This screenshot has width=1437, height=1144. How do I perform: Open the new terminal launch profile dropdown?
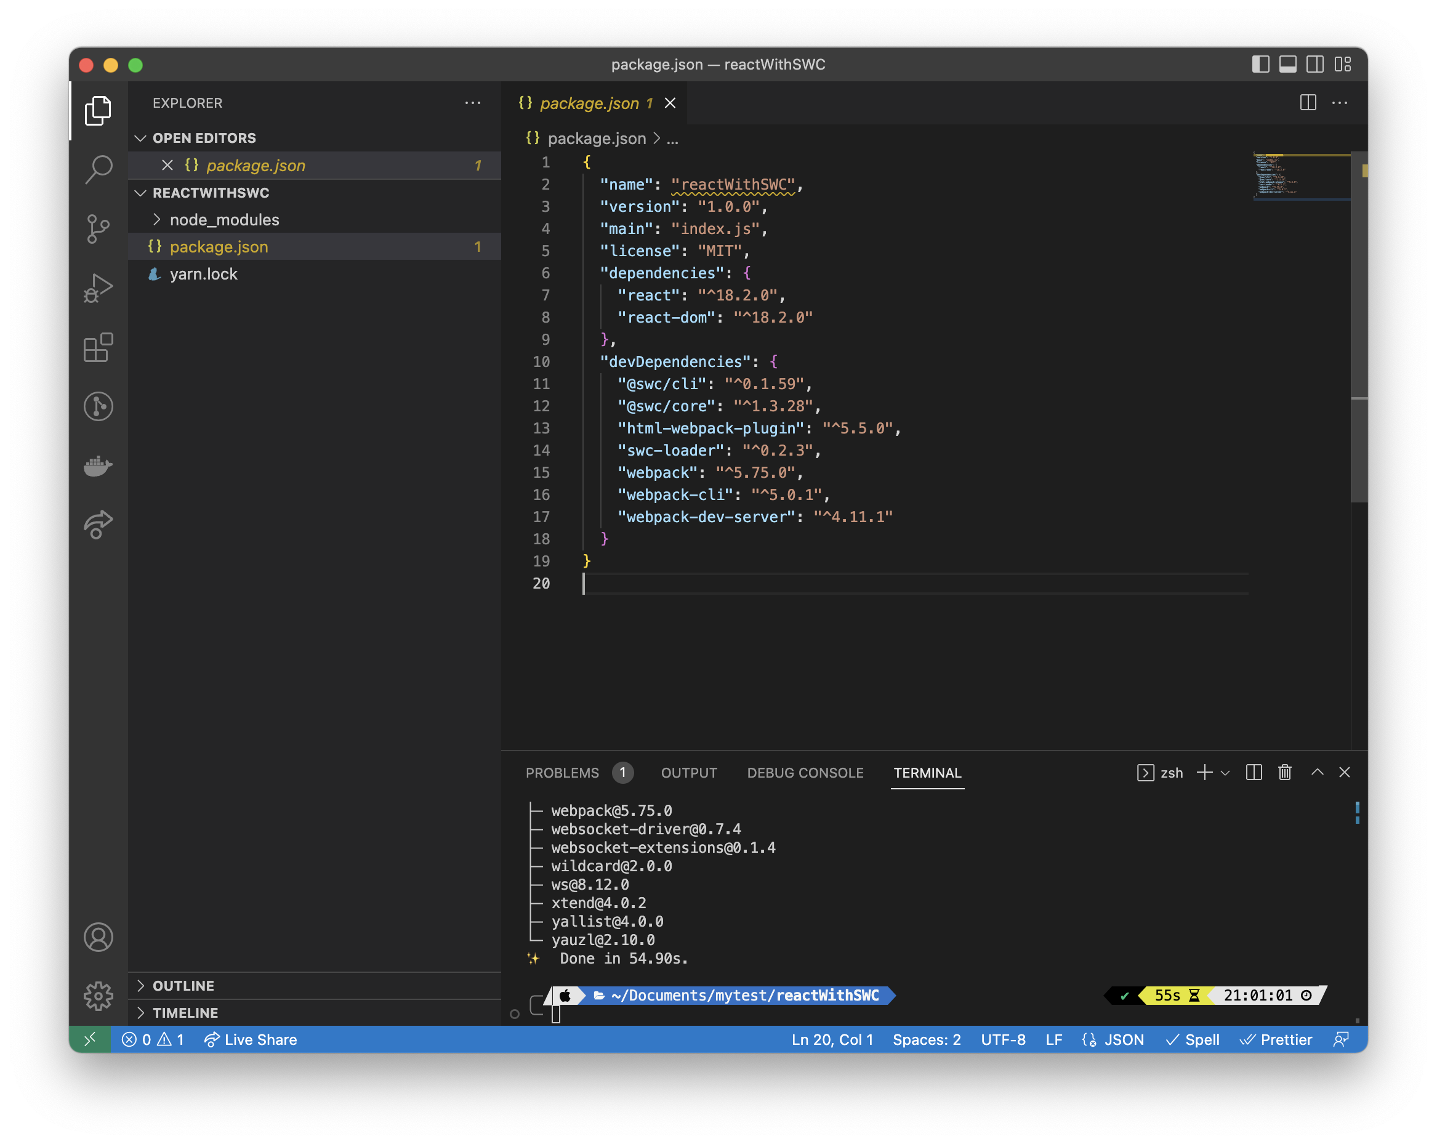[1225, 773]
